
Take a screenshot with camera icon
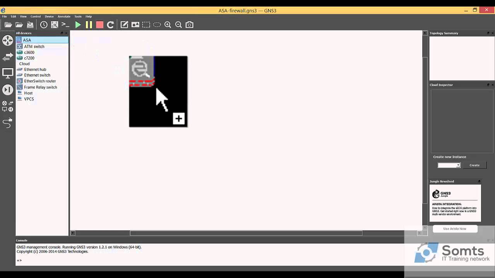point(189,25)
